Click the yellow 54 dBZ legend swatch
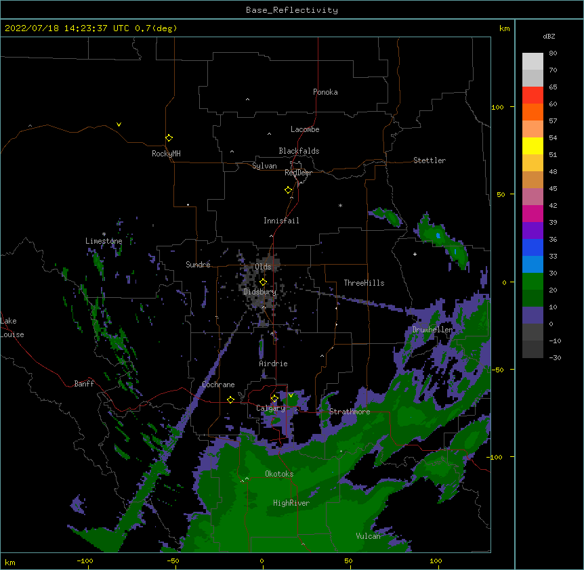584x570 pixels. 533,146
